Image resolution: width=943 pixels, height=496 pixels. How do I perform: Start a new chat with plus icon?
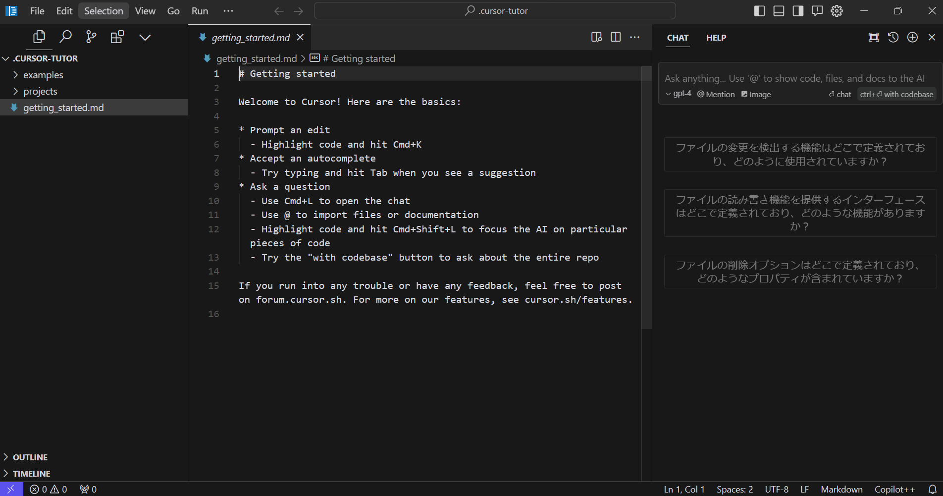[x=912, y=37]
